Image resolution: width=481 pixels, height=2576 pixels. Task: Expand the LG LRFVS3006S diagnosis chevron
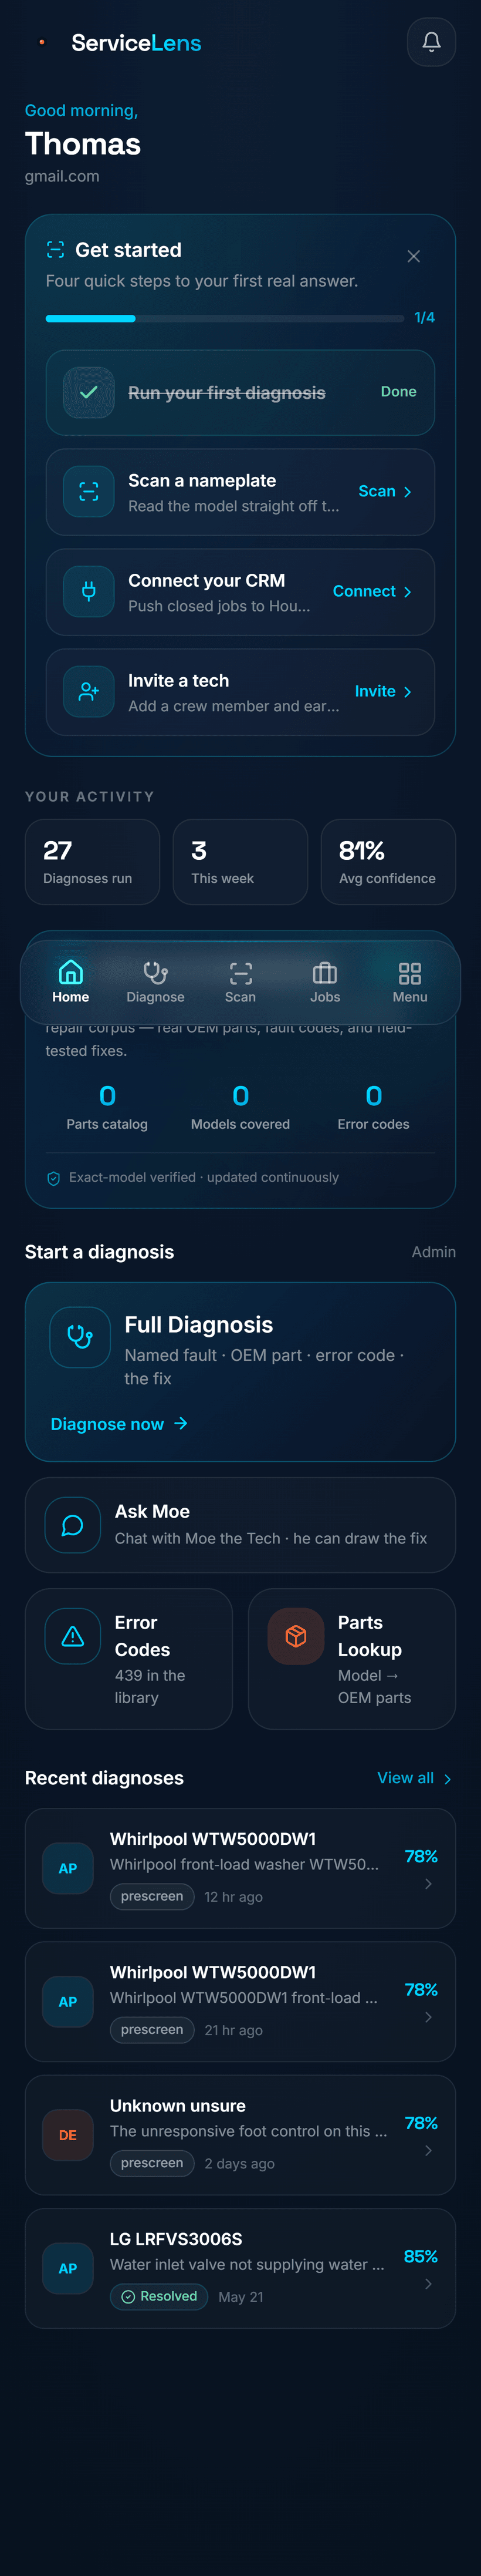tap(428, 2284)
